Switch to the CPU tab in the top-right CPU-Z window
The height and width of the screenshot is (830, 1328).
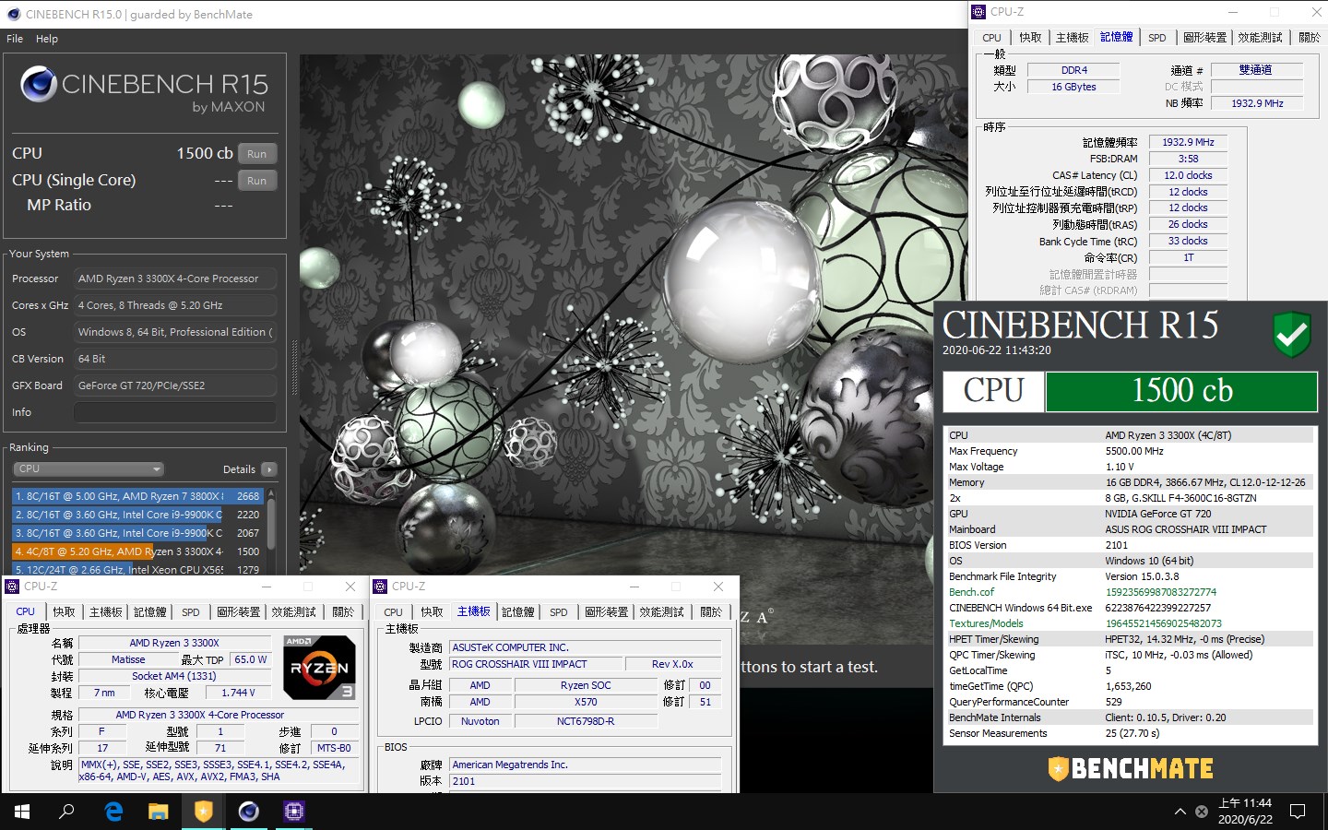pos(991,38)
